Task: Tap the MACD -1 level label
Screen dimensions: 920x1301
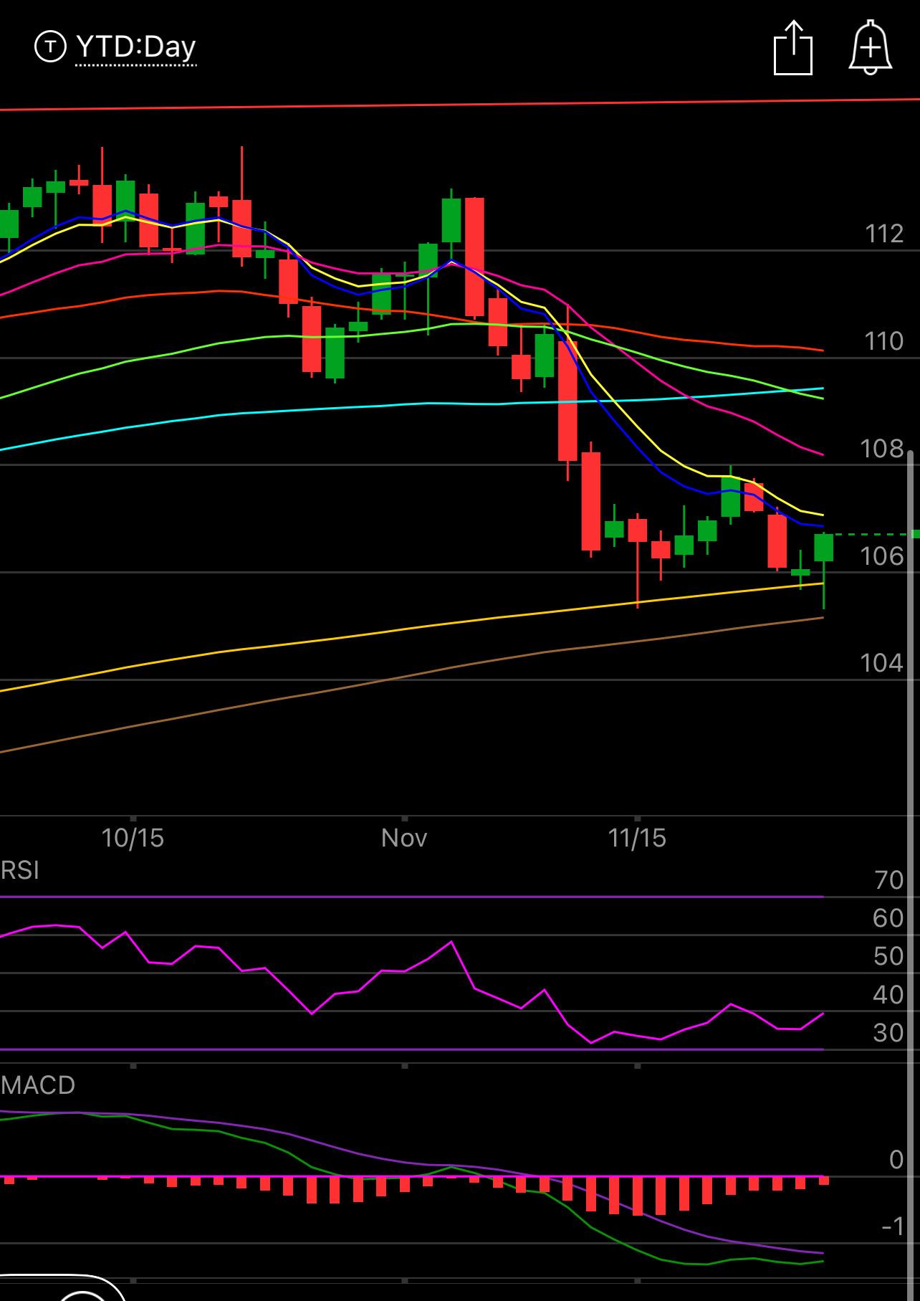Action: tap(893, 1226)
